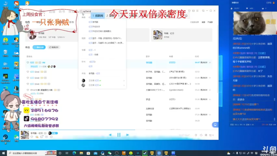The height and width of the screenshot is (156, 277).
Task: Open WeChat from taskbar
Action: (109, 153)
